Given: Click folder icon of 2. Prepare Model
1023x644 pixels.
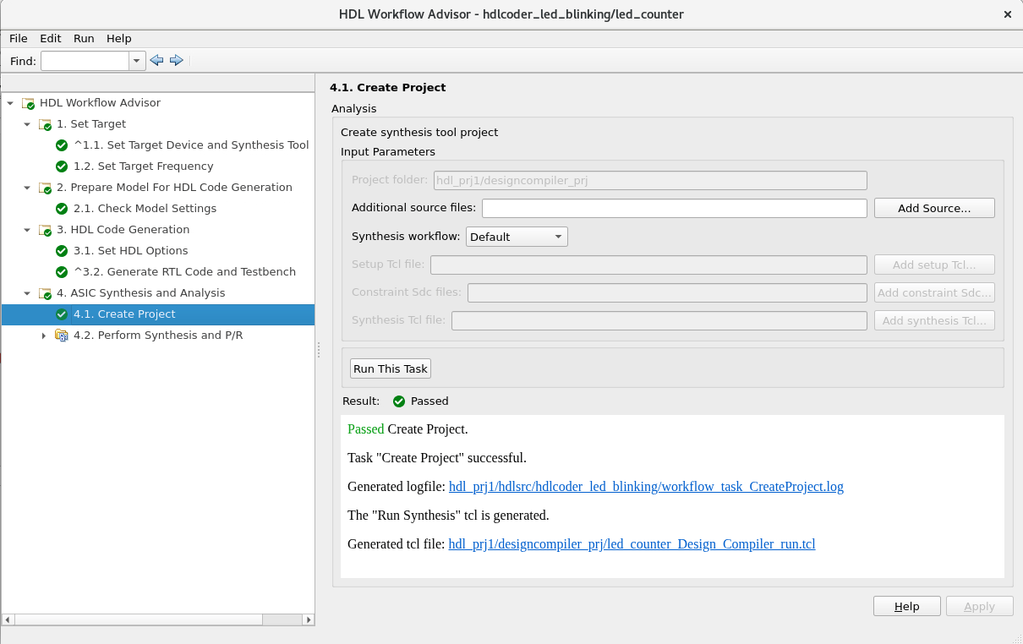Looking at the screenshot, I should [45, 188].
